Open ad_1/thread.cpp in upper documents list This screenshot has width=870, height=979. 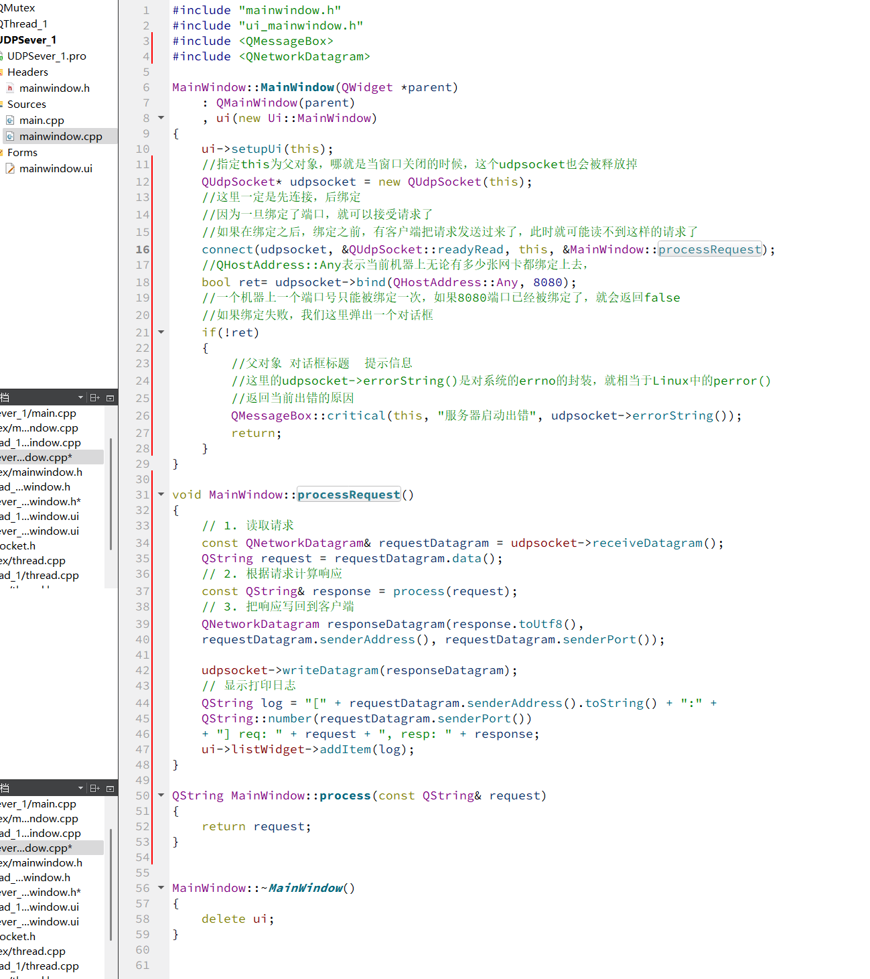(x=40, y=576)
